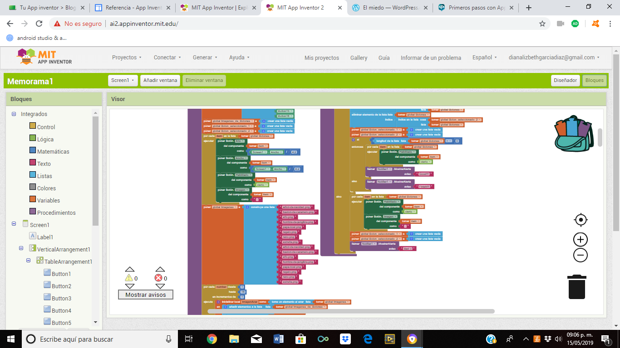620x348 pixels.
Task: Collapse the VerticalArrangement1 tree node
Action: (x=21, y=248)
